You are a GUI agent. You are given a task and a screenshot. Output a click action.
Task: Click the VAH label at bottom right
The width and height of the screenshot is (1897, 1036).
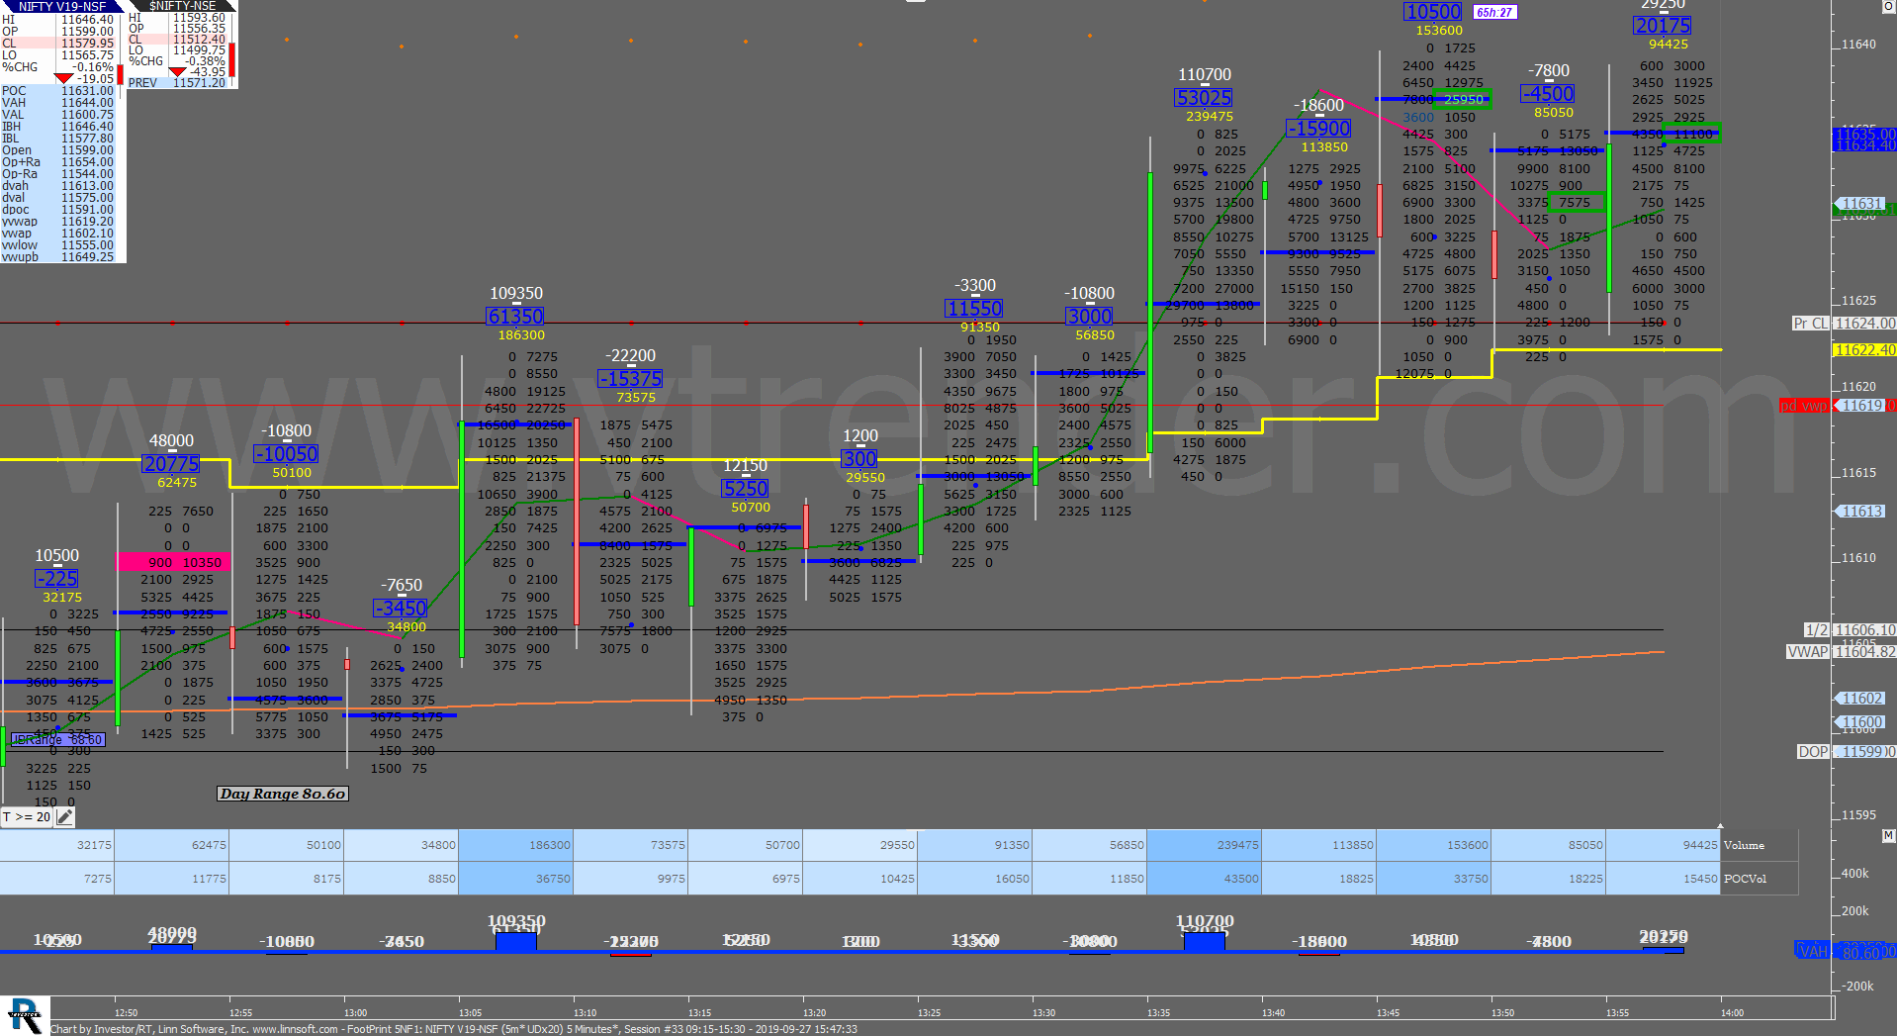(x=1812, y=951)
